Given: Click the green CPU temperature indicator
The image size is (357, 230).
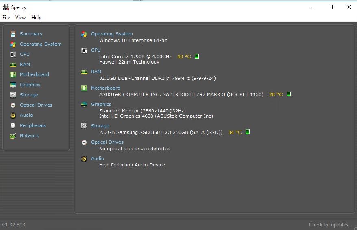Looking at the screenshot, I should [197, 56].
